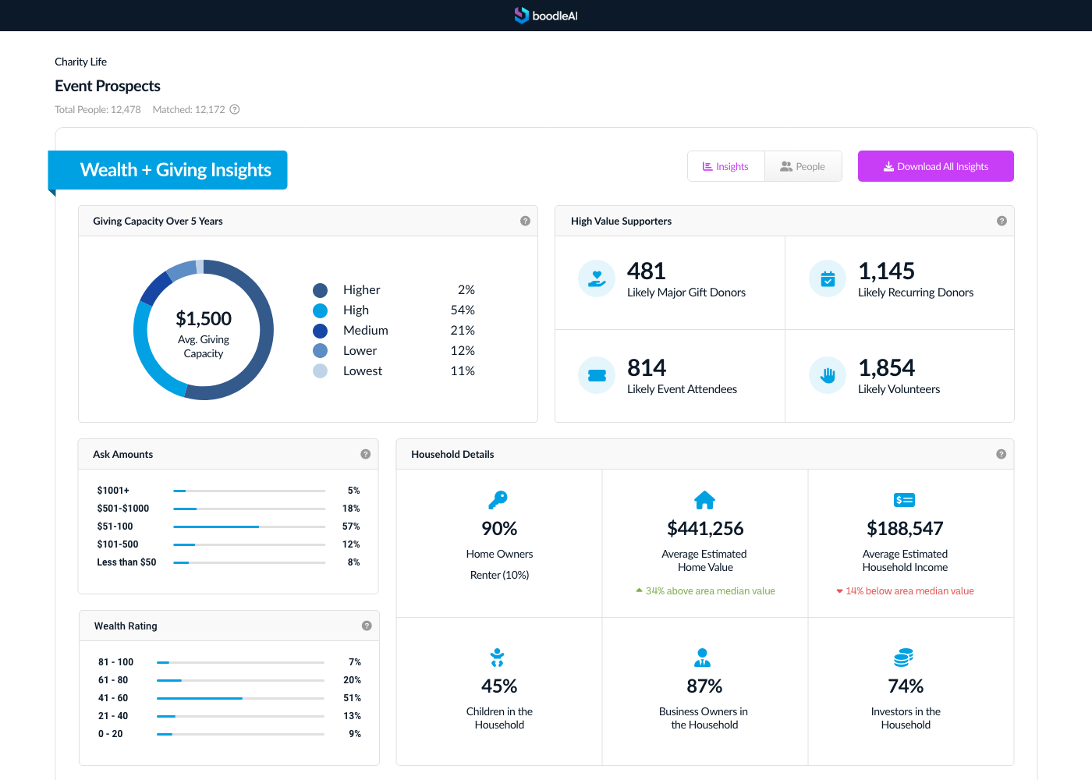Click the $441,256 home value figure
This screenshot has width=1092, height=780.
click(705, 528)
